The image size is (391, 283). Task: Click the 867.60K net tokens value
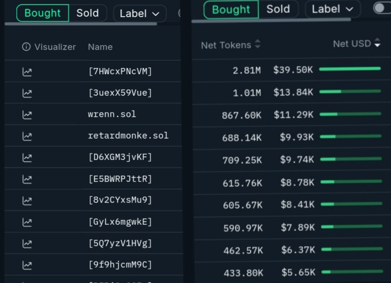tap(242, 115)
